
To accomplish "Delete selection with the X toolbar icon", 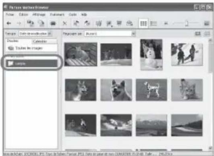I will coord(65,23).
